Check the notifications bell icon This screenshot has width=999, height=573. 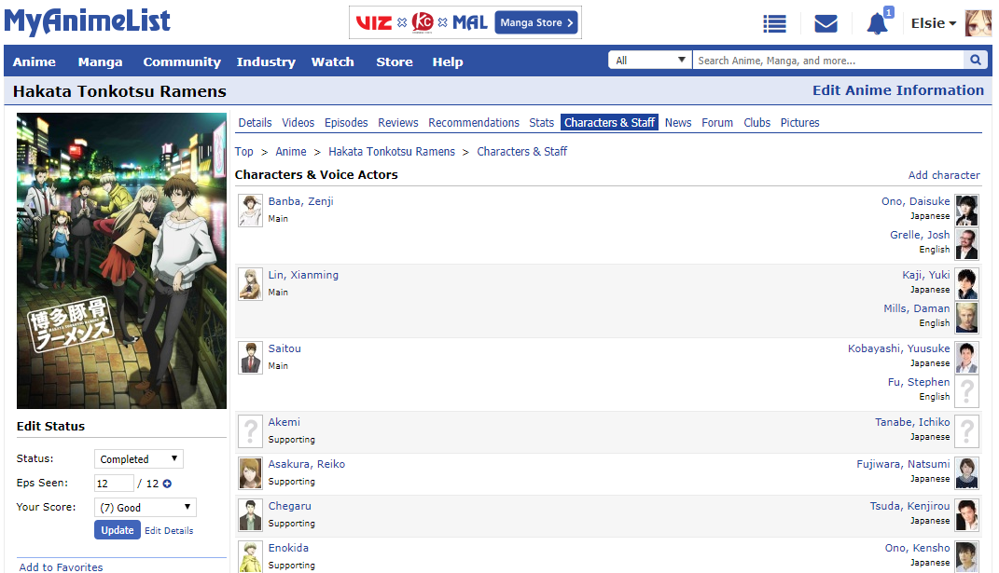click(x=877, y=24)
